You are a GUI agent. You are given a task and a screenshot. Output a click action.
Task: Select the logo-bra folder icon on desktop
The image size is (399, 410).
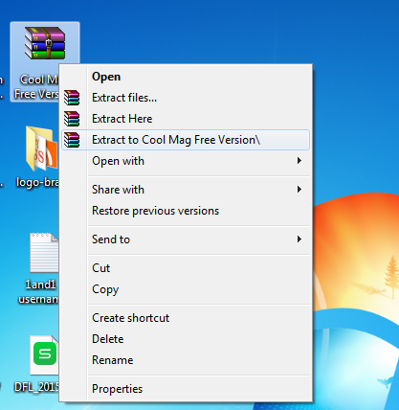click(x=42, y=148)
